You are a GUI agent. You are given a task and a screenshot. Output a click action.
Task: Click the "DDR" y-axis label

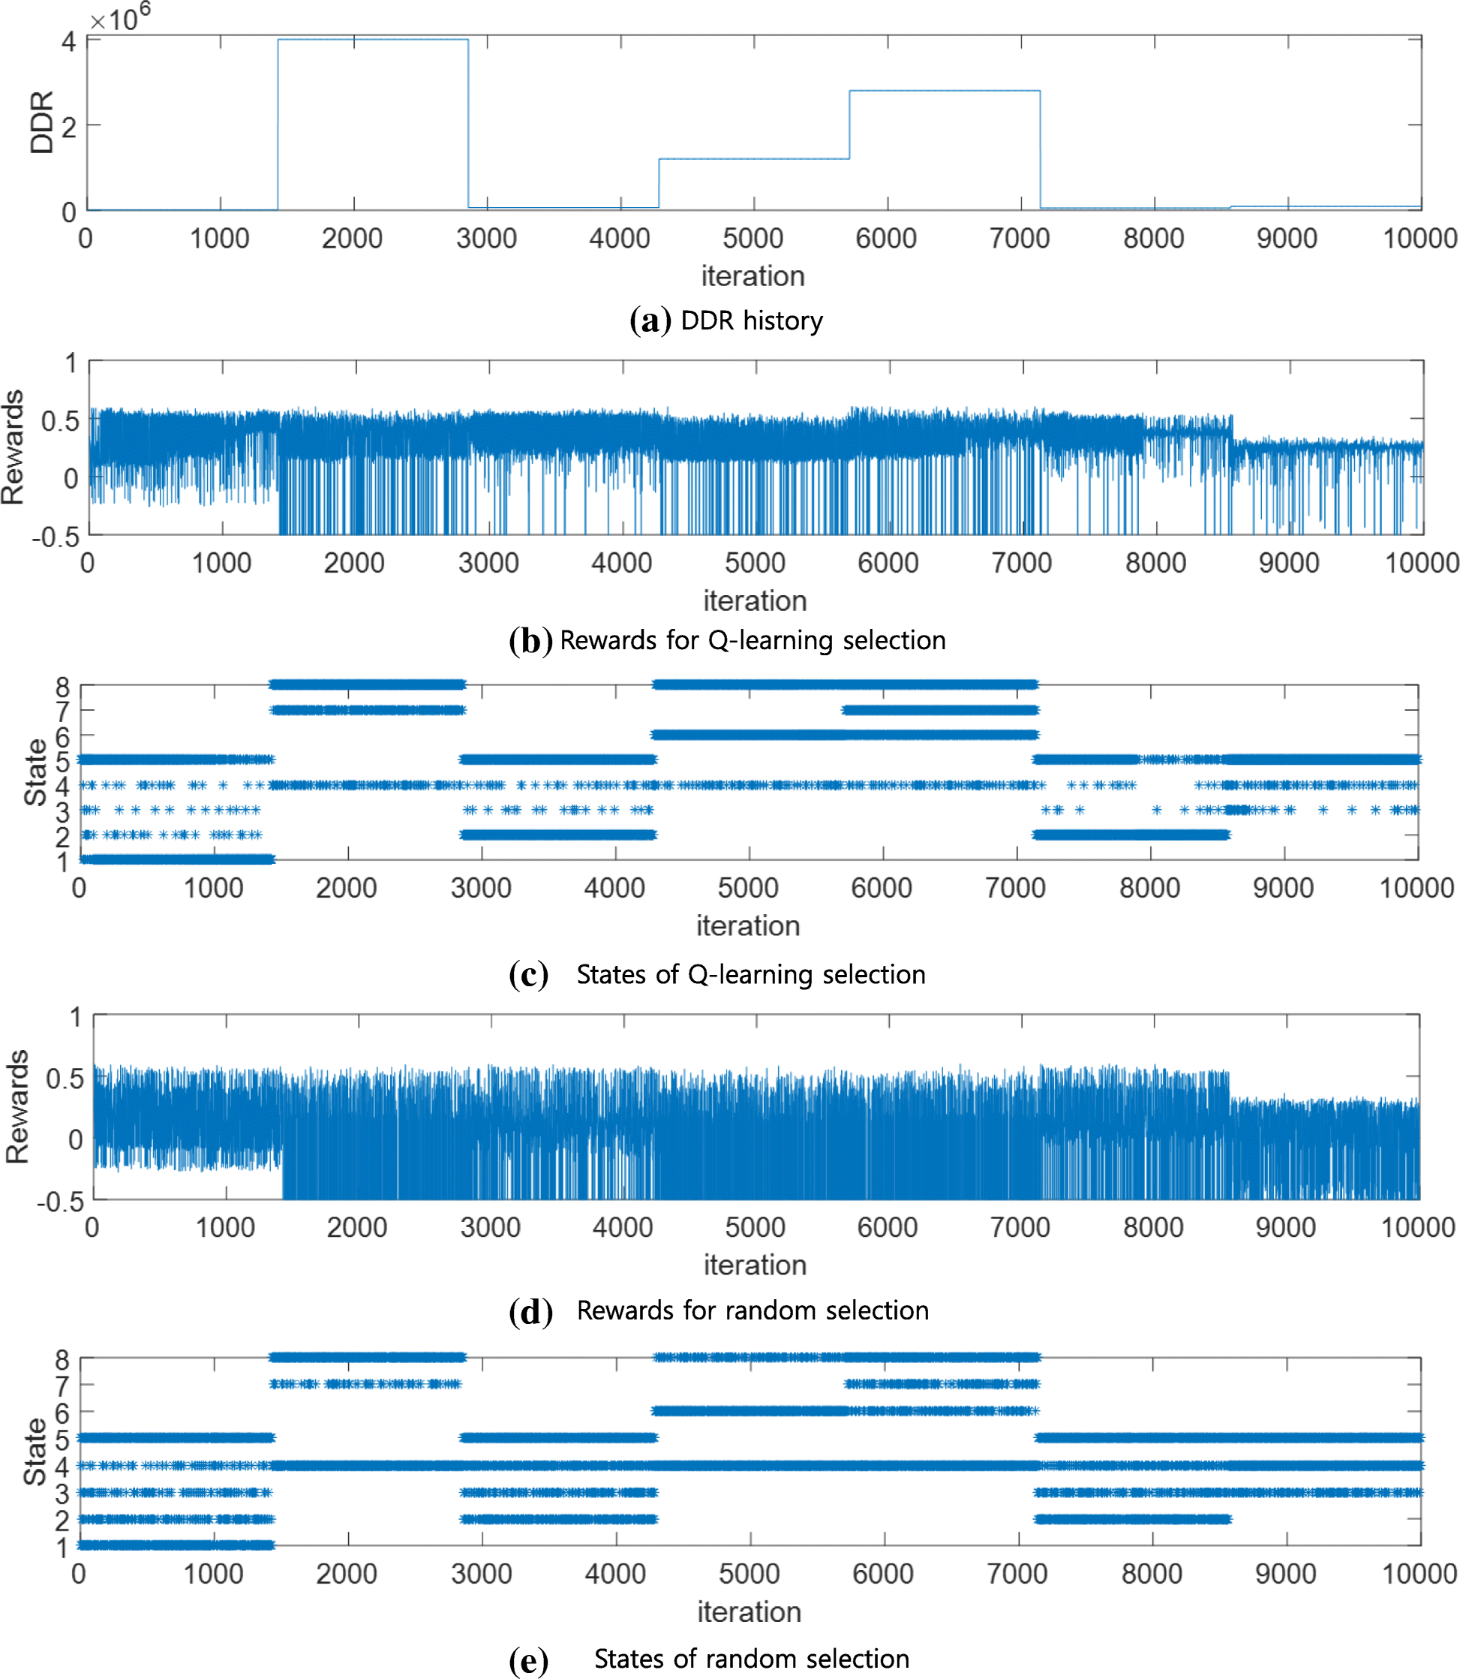(41, 122)
